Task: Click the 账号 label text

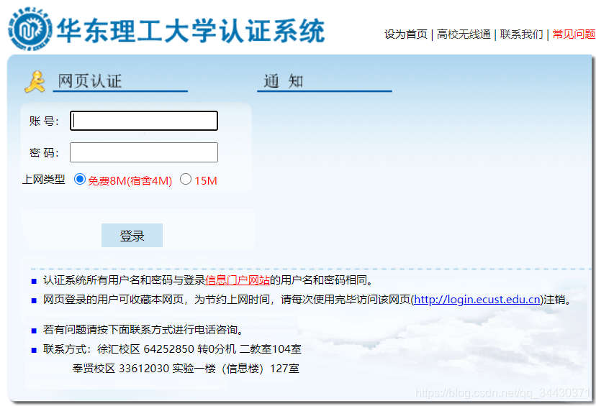Action: 44,121
